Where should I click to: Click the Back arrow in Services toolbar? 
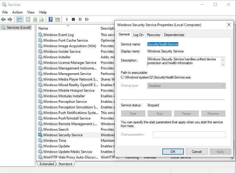click(3, 19)
